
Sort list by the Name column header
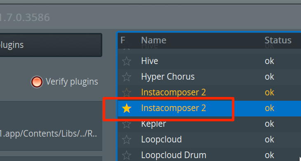pos(153,40)
